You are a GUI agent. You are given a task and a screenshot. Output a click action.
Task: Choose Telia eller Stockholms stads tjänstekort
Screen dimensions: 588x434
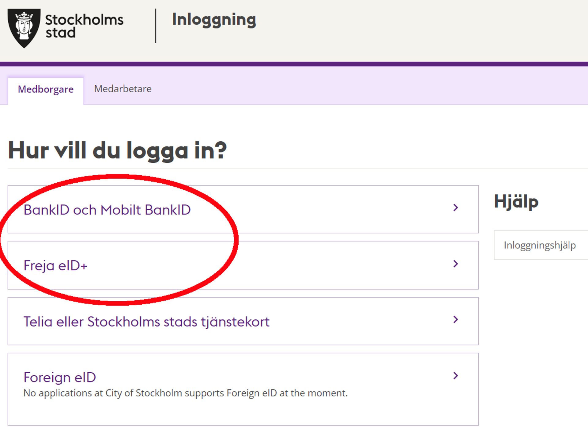146,322
